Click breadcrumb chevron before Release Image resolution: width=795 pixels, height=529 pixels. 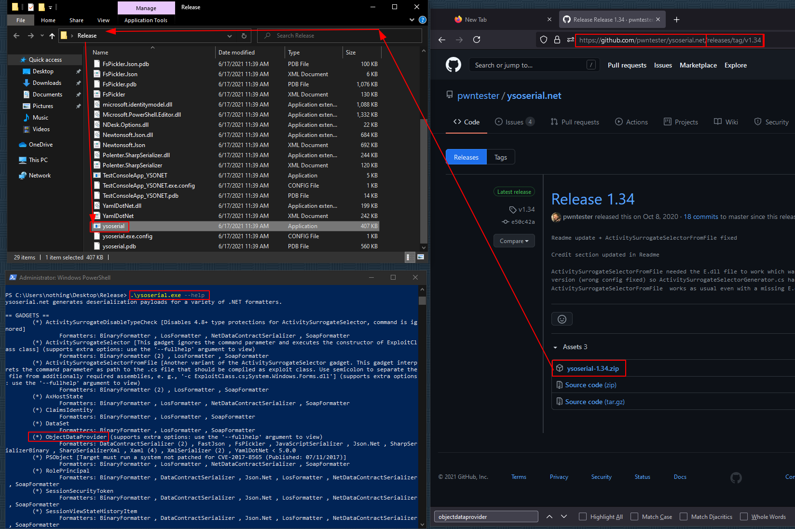[x=72, y=36]
